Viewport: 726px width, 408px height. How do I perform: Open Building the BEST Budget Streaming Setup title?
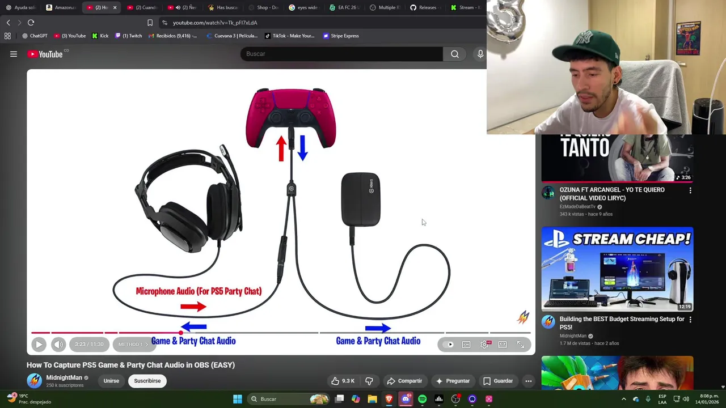click(622, 323)
